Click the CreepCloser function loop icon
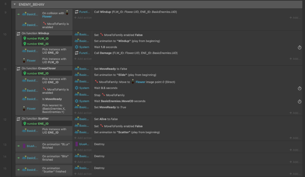The width and height of the screenshot is (305, 177). [18, 68]
